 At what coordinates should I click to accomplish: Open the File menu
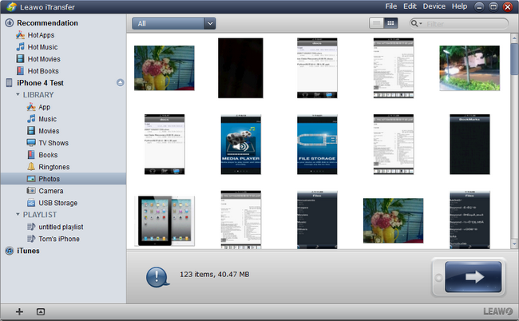[x=391, y=6]
